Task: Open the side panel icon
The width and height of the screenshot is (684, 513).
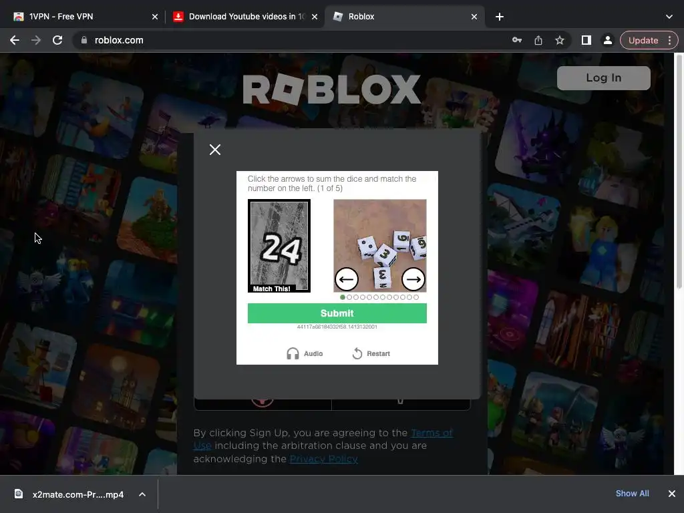Action: click(x=586, y=40)
